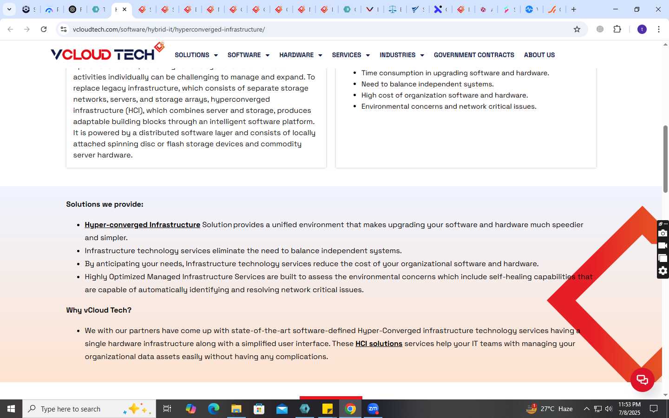This screenshot has height=418, width=669.
Task: Open weather widget showing 27°C Haze
Action: pos(549,409)
